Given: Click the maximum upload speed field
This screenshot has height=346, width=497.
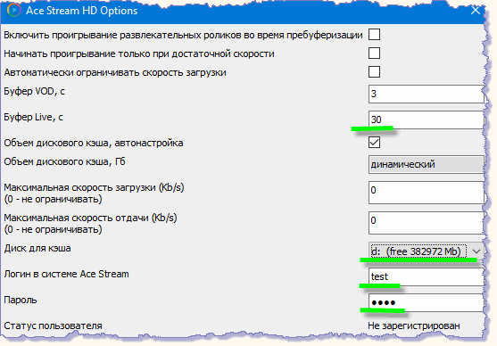Looking at the screenshot, I should (426, 223).
